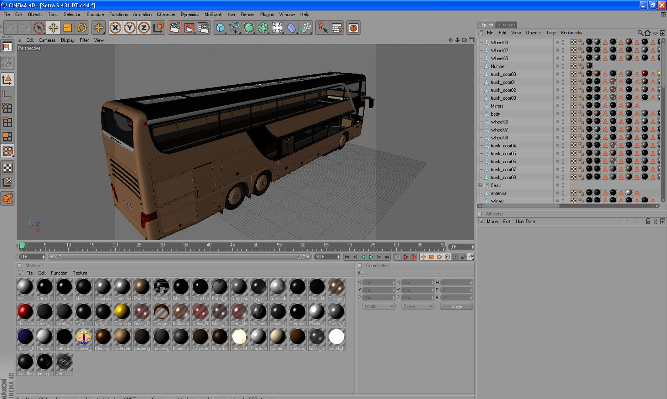Open the Materials Texture menu

(80, 273)
